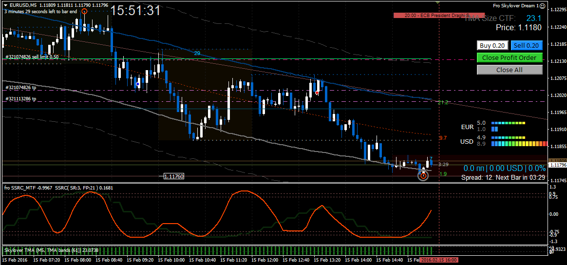Image resolution: width=567 pixels, height=265 pixels.
Task: Click the Buy 0.20 button
Action: pos(493,46)
